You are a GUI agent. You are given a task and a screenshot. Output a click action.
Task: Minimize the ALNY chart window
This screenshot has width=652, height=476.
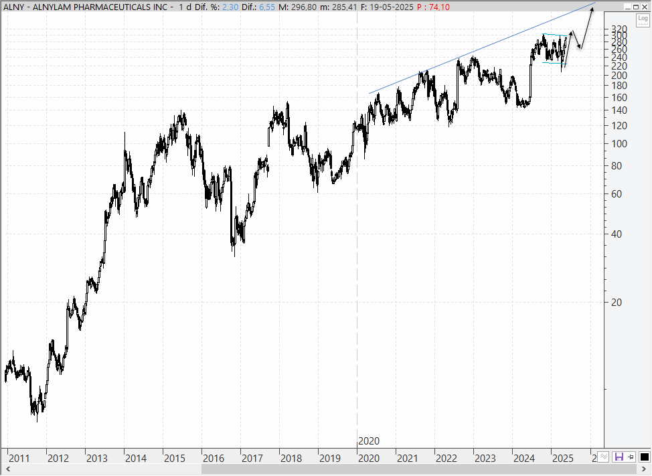click(x=628, y=7)
